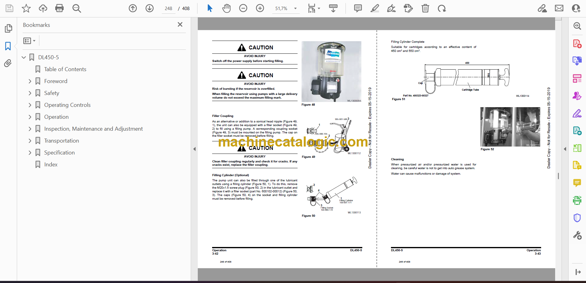This screenshot has width=586, height=283.
Task: Click the Figure 48 pump photo
Action: [x=331, y=71]
